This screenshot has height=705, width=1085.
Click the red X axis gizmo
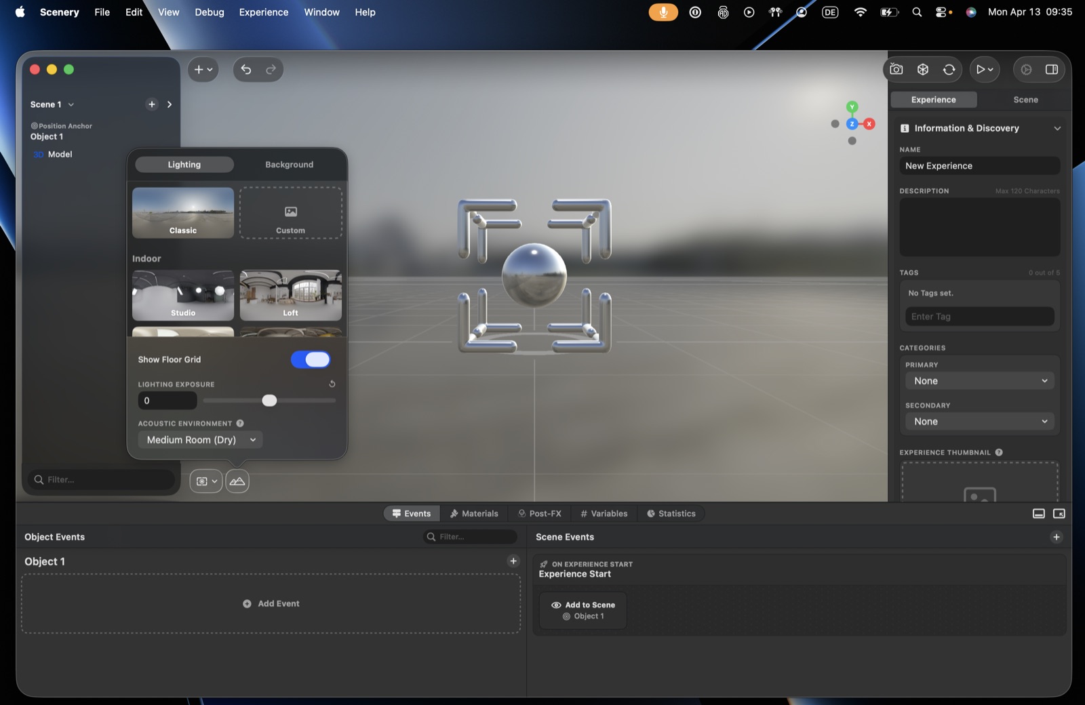[x=869, y=124]
